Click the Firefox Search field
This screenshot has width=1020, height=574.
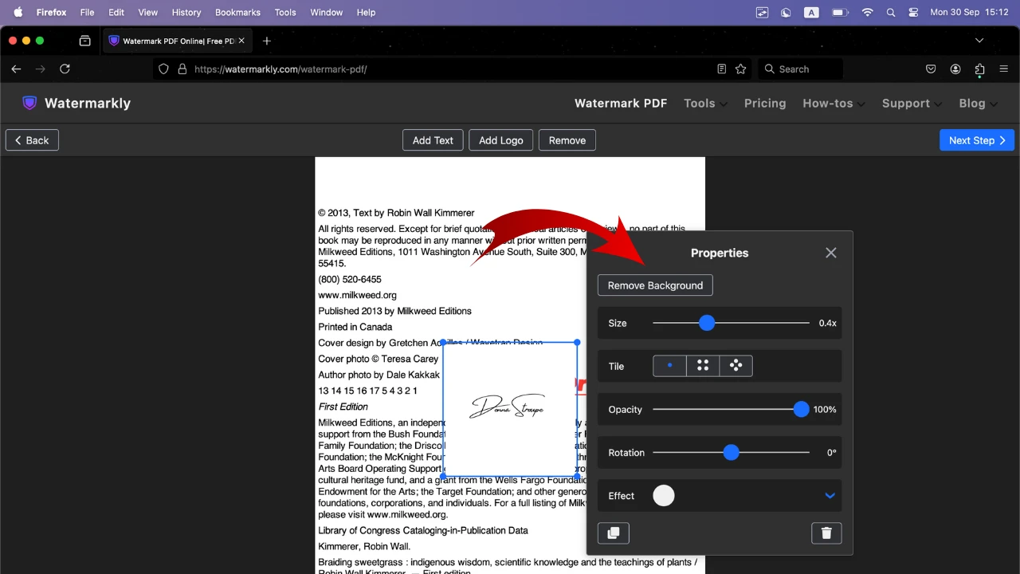click(800, 69)
